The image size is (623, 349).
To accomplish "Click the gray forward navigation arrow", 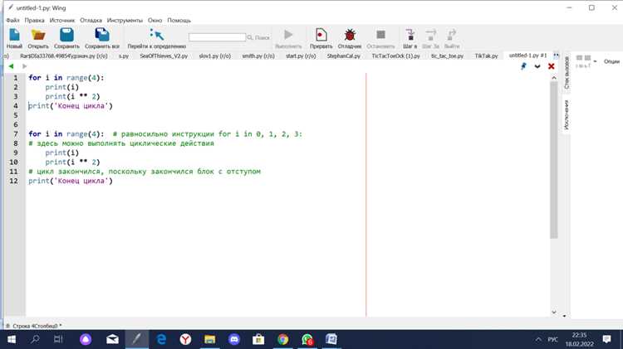I will point(25,66).
